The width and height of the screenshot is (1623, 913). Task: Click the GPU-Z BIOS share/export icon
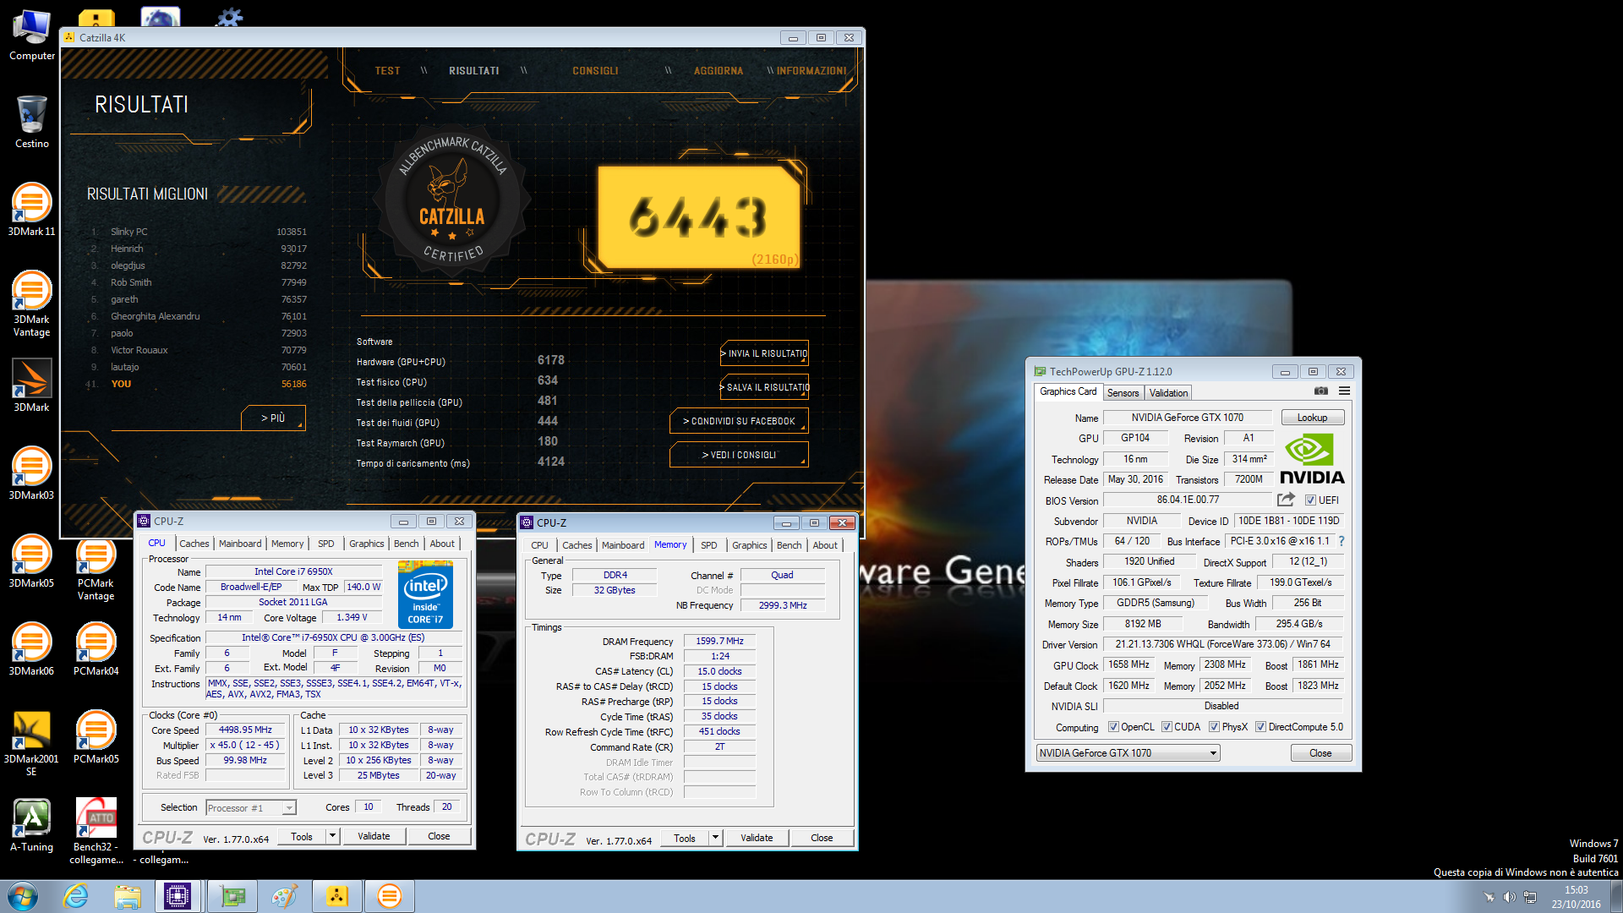pos(1287,500)
